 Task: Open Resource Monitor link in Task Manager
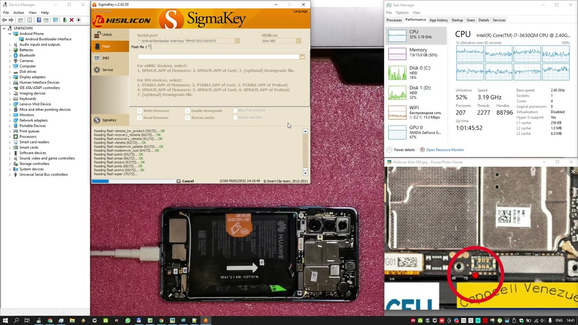(445, 150)
